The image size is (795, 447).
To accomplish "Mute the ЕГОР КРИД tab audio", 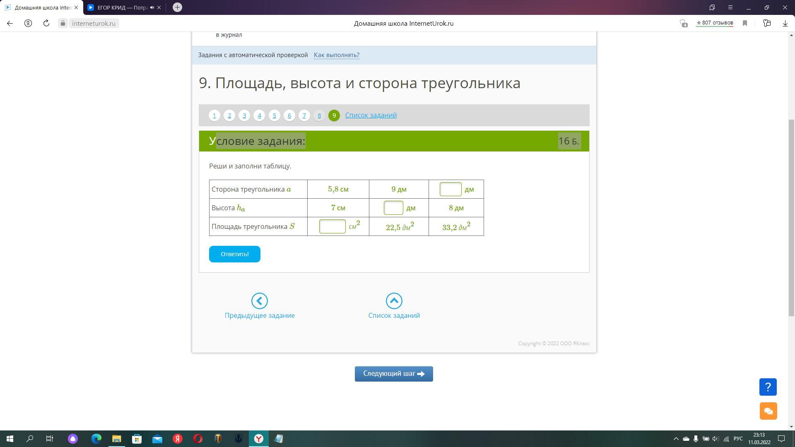I will click(152, 7).
